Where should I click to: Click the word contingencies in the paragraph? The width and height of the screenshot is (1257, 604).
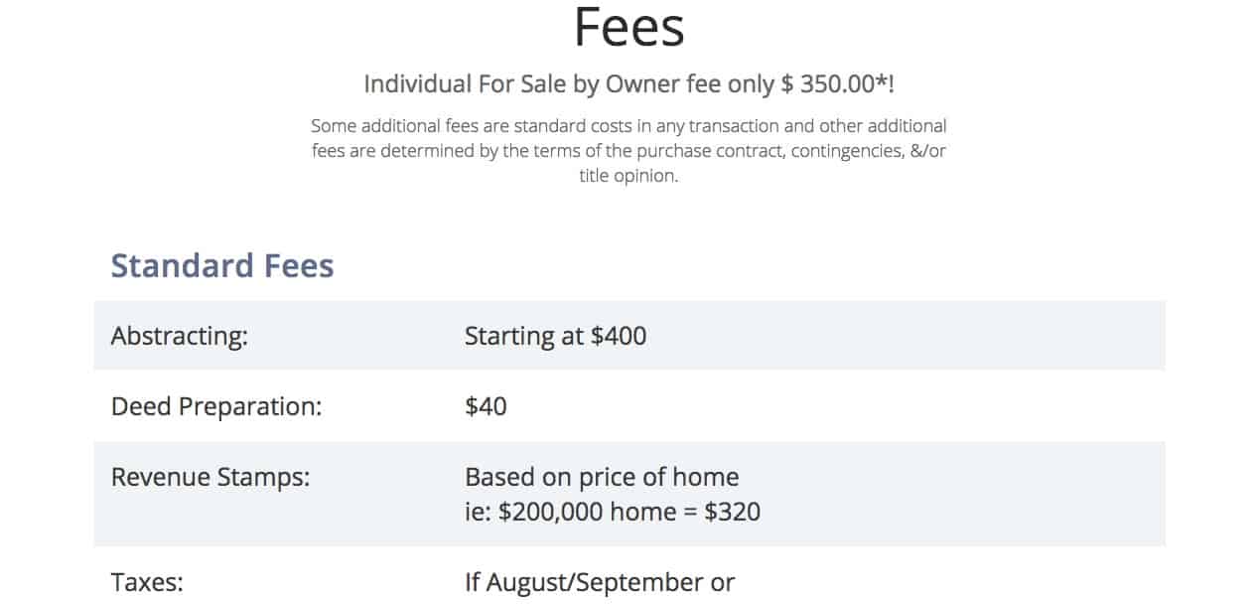pyautogui.click(x=848, y=152)
